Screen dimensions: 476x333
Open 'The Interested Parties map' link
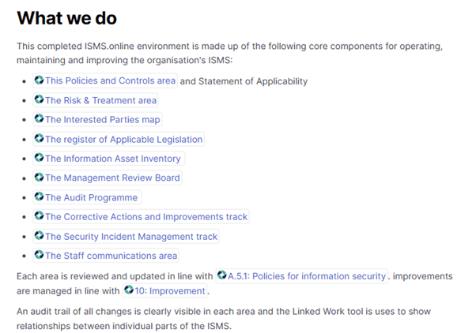[x=97, y=120]
